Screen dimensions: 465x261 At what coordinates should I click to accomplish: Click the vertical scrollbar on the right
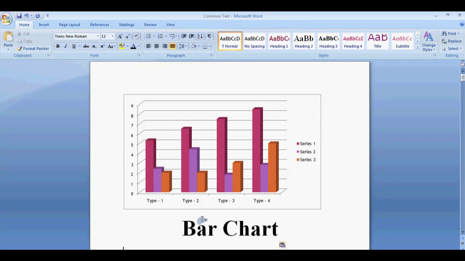(462, 145)
